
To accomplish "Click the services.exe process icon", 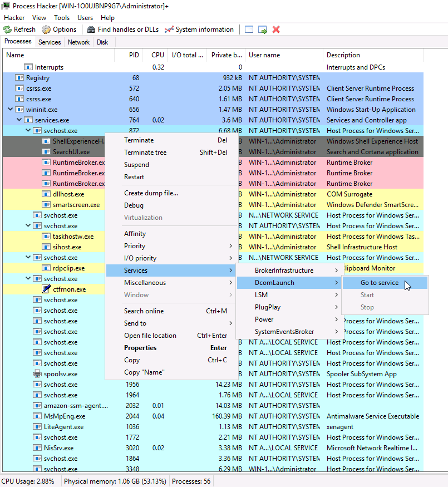I will tap(28, 120).
